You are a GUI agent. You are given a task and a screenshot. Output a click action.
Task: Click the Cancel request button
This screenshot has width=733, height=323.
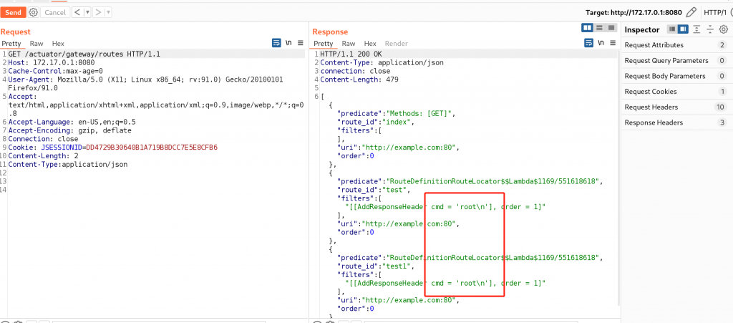(x=55, y=13)
